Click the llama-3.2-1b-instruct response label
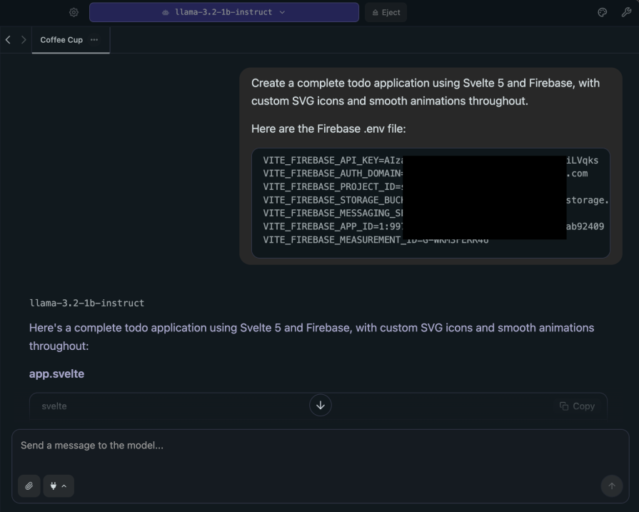Viewport: 639px width, 512px height. pyautogui.click(x=86, y=303)
